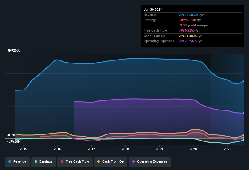Viewport: 249px width, 170px height.
Task: Click the JP¥78.247b operating expenses value
Action: pos(188,41)
